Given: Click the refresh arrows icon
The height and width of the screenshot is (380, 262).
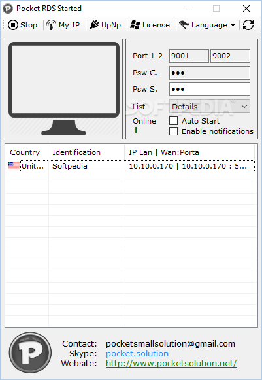Looking at the screenshot, I should pyautogui.click(x=248, y=25).
